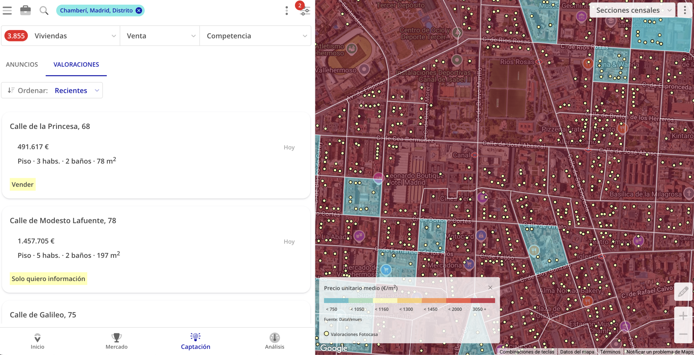Click the Alma Nomad Bakery restaurant marker
This screenshot has height=355, width=694.
tap(587, 301)
